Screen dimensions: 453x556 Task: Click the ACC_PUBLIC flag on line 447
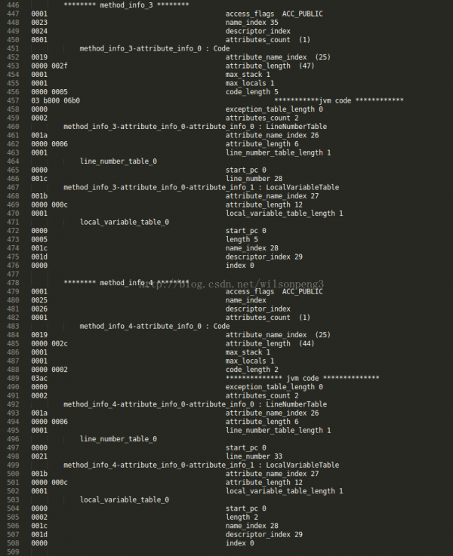tap(302, 14)
